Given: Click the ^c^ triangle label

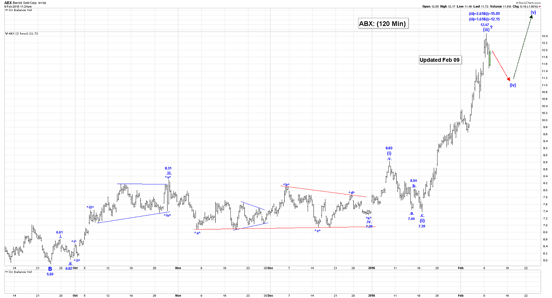Looking at the screenshot, I should point(318,231).
